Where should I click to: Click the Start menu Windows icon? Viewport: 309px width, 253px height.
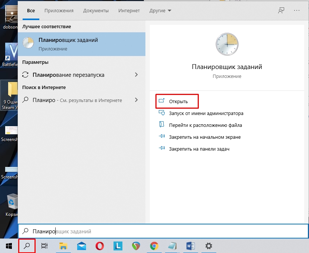9,246
